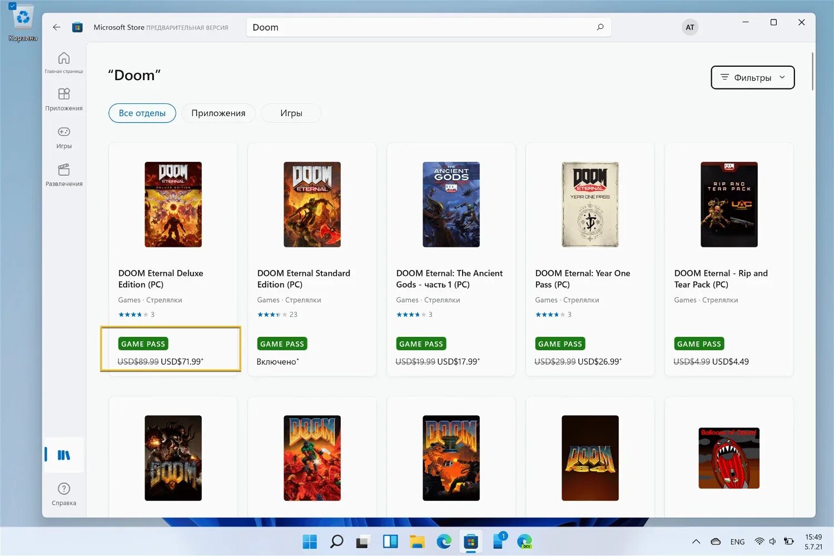The image size is (834, 556).
Task: Open the DOOM 2016 cover in second row
Action: click(x=173, y=458)
